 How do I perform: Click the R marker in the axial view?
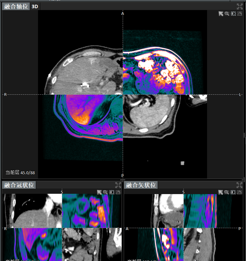[x=5, y=95]
